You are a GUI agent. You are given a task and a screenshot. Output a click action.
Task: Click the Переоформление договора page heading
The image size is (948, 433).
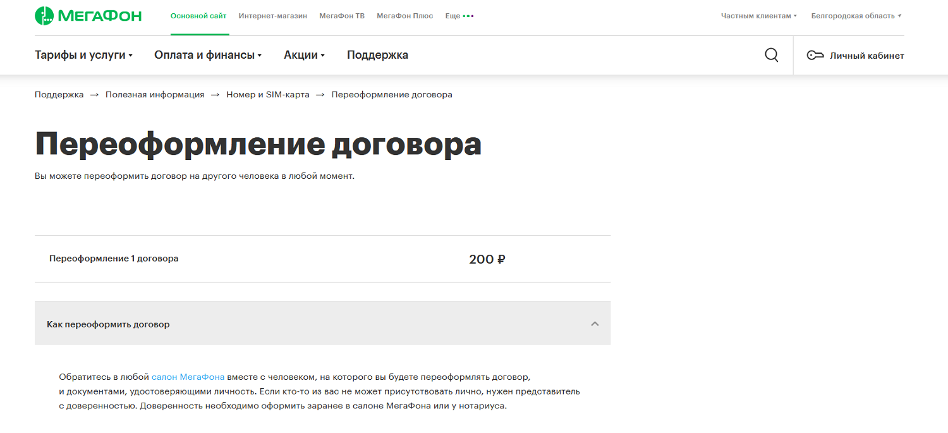[258, 144]
